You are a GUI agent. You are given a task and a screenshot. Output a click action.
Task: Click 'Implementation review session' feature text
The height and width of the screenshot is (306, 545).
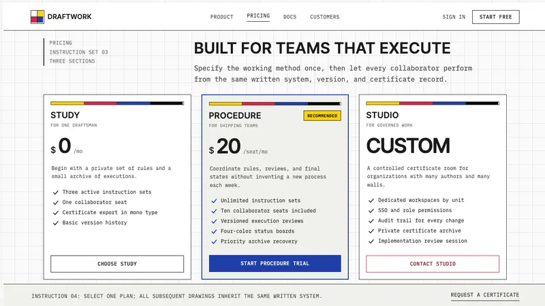[422, 241]
